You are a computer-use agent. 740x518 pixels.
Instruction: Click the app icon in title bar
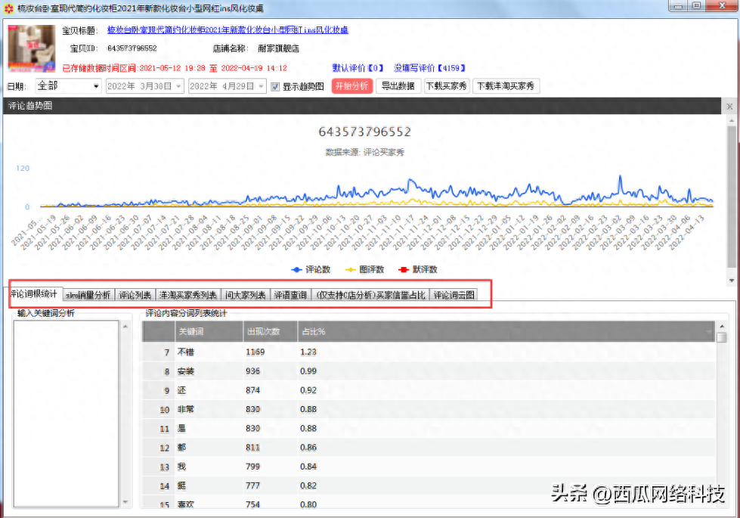pos(8,8)
